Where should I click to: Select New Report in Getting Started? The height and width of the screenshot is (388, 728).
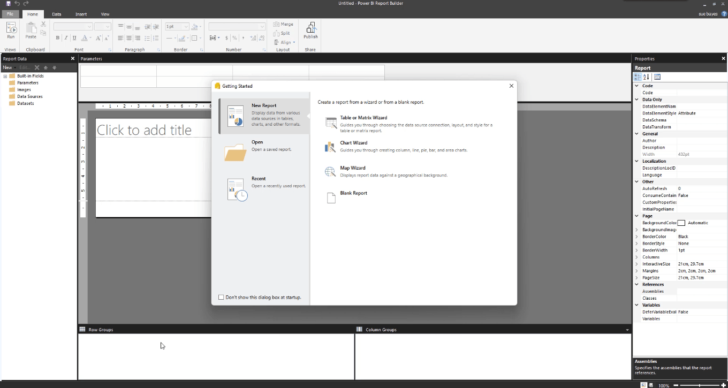tap(264, 116)
